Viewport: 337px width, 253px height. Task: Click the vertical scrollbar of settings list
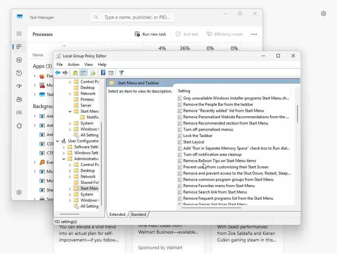[298, 114]
